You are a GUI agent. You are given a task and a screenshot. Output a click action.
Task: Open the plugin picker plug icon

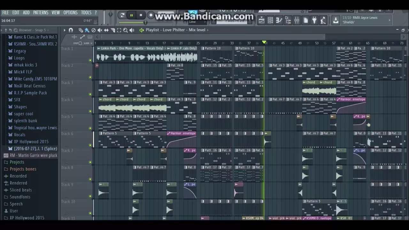pos(314,20)
